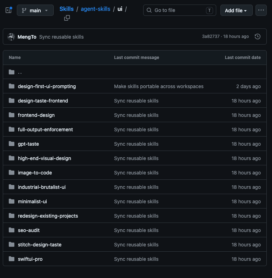This screenshot has width=272, height=278.
Task: Open the frontend-design folder
Action: tap(36, 115)
